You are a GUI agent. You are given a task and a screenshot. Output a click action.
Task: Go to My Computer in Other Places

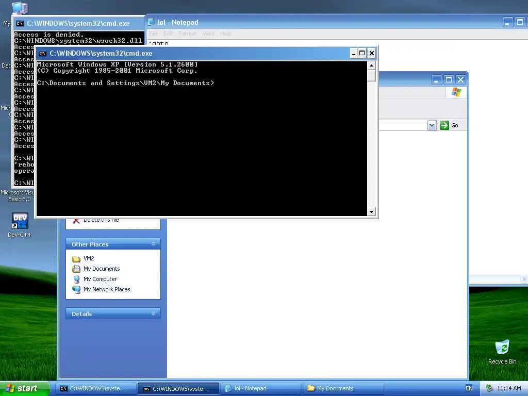click(x=100, y=279)
